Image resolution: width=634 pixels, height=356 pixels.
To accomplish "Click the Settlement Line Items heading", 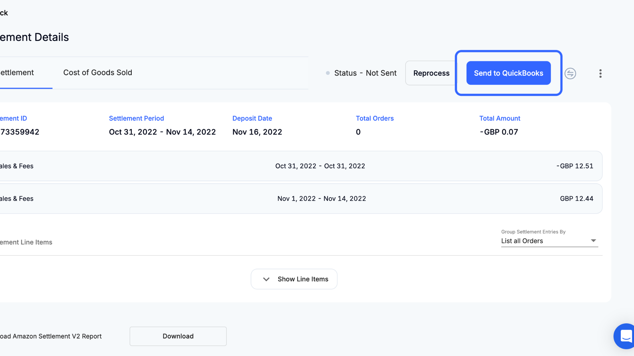I will click(x=26, y=242).
